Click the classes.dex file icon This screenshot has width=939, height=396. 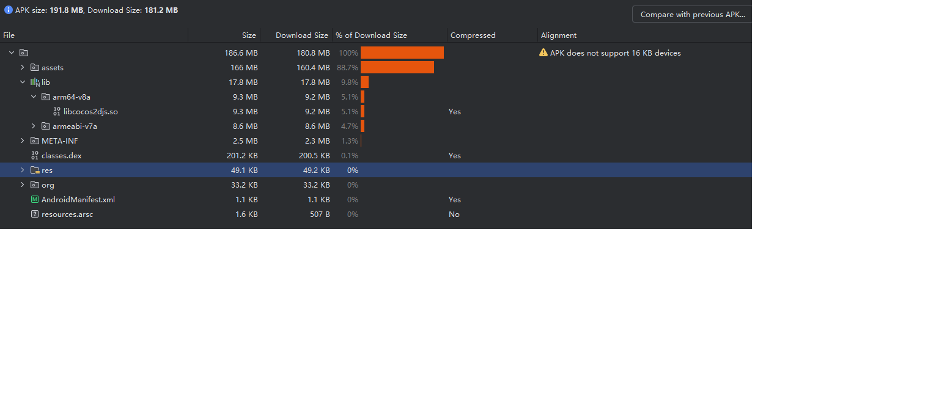pyautogui.click(x=35, y=156)
